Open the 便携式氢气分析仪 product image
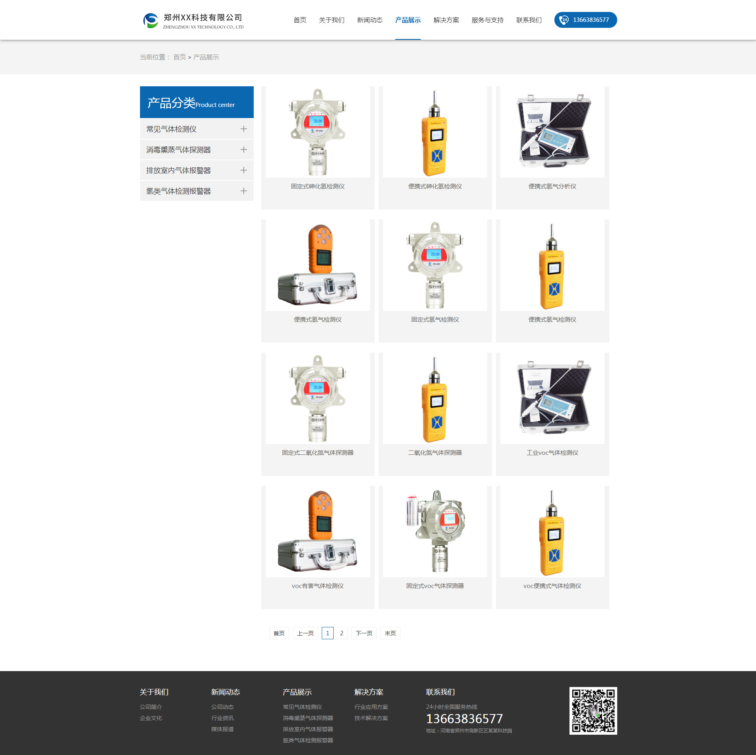Image resolution: width=756 pixels, height=755 pixels. coord(552,132)
